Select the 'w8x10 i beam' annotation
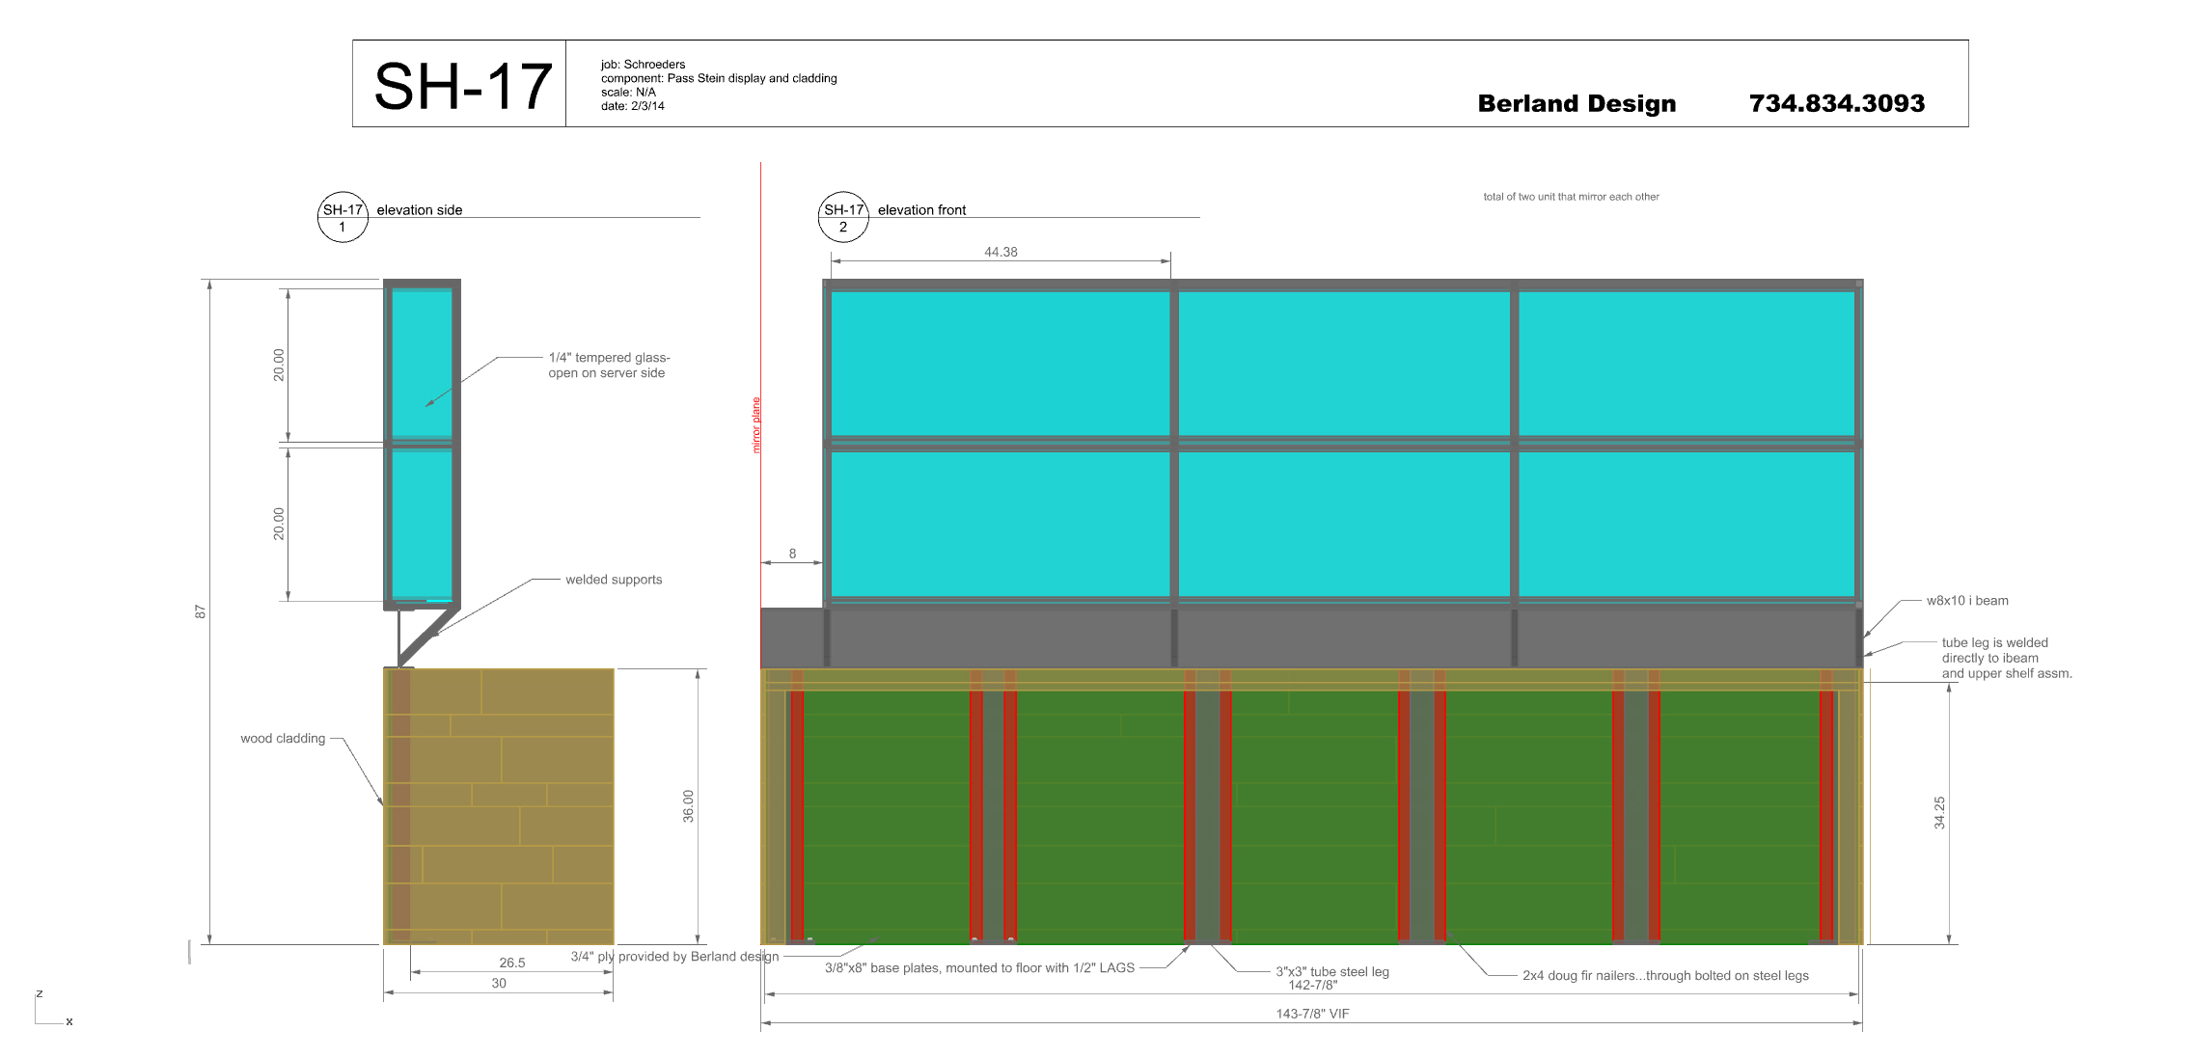 [1967, 601]
